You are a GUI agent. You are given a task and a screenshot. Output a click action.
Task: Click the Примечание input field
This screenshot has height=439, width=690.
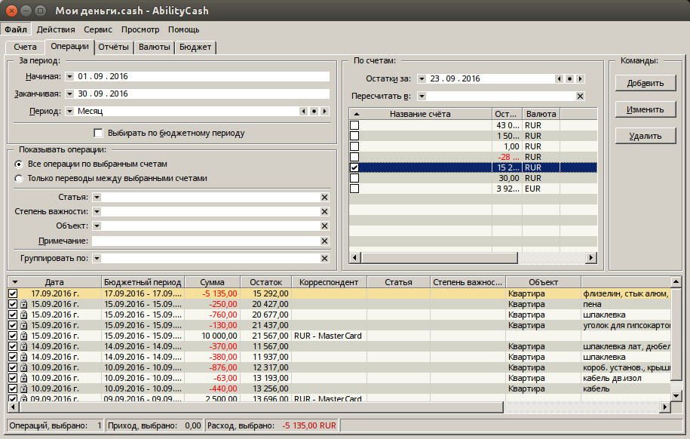tap(210, 241)
